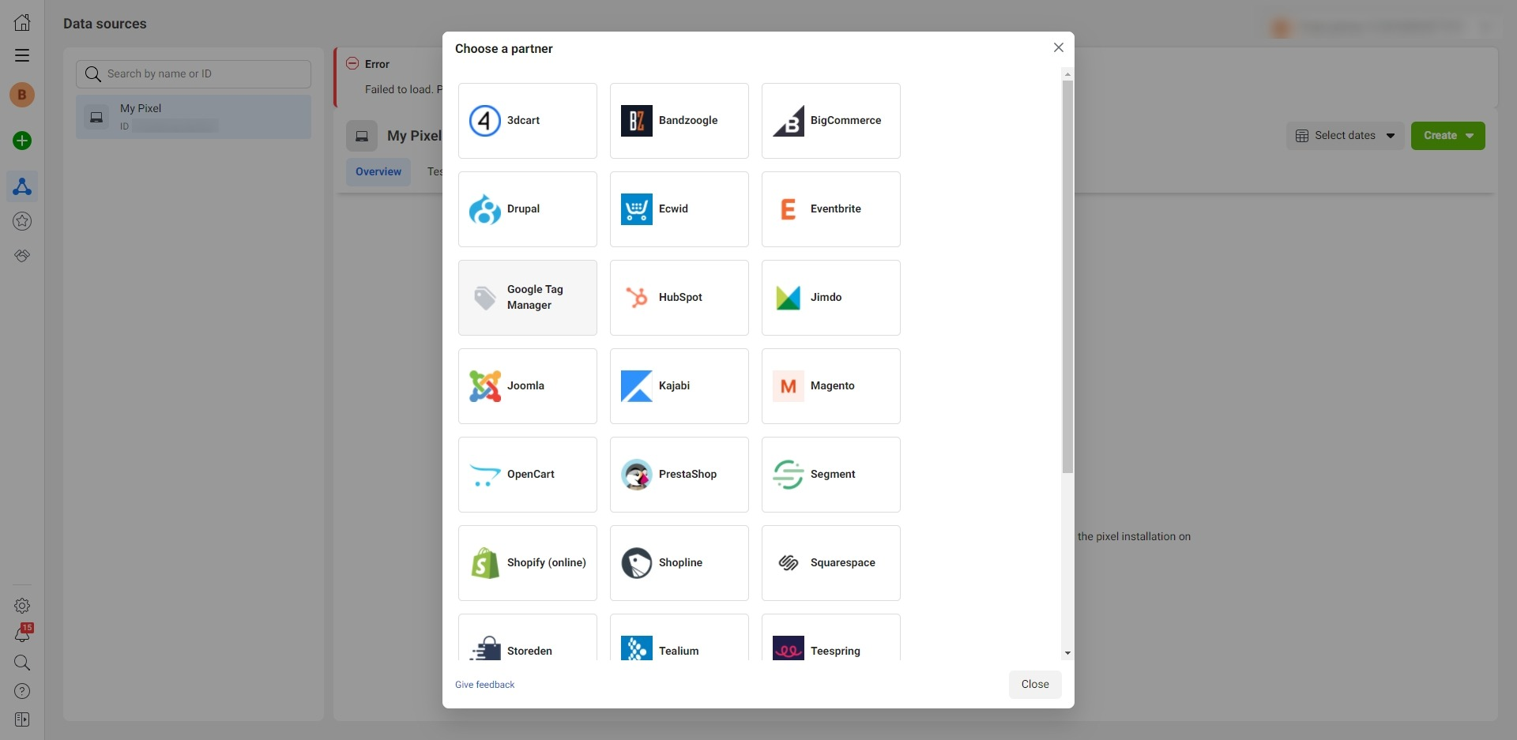Select the Kajabi logo icon
Image resolution: width=1517 pixels, height=740 pixels.
pyautogui.click(x=636, y=386)
